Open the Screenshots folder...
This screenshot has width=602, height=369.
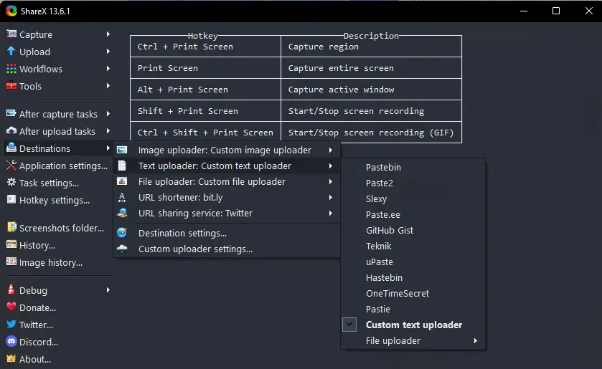[58, 228]
